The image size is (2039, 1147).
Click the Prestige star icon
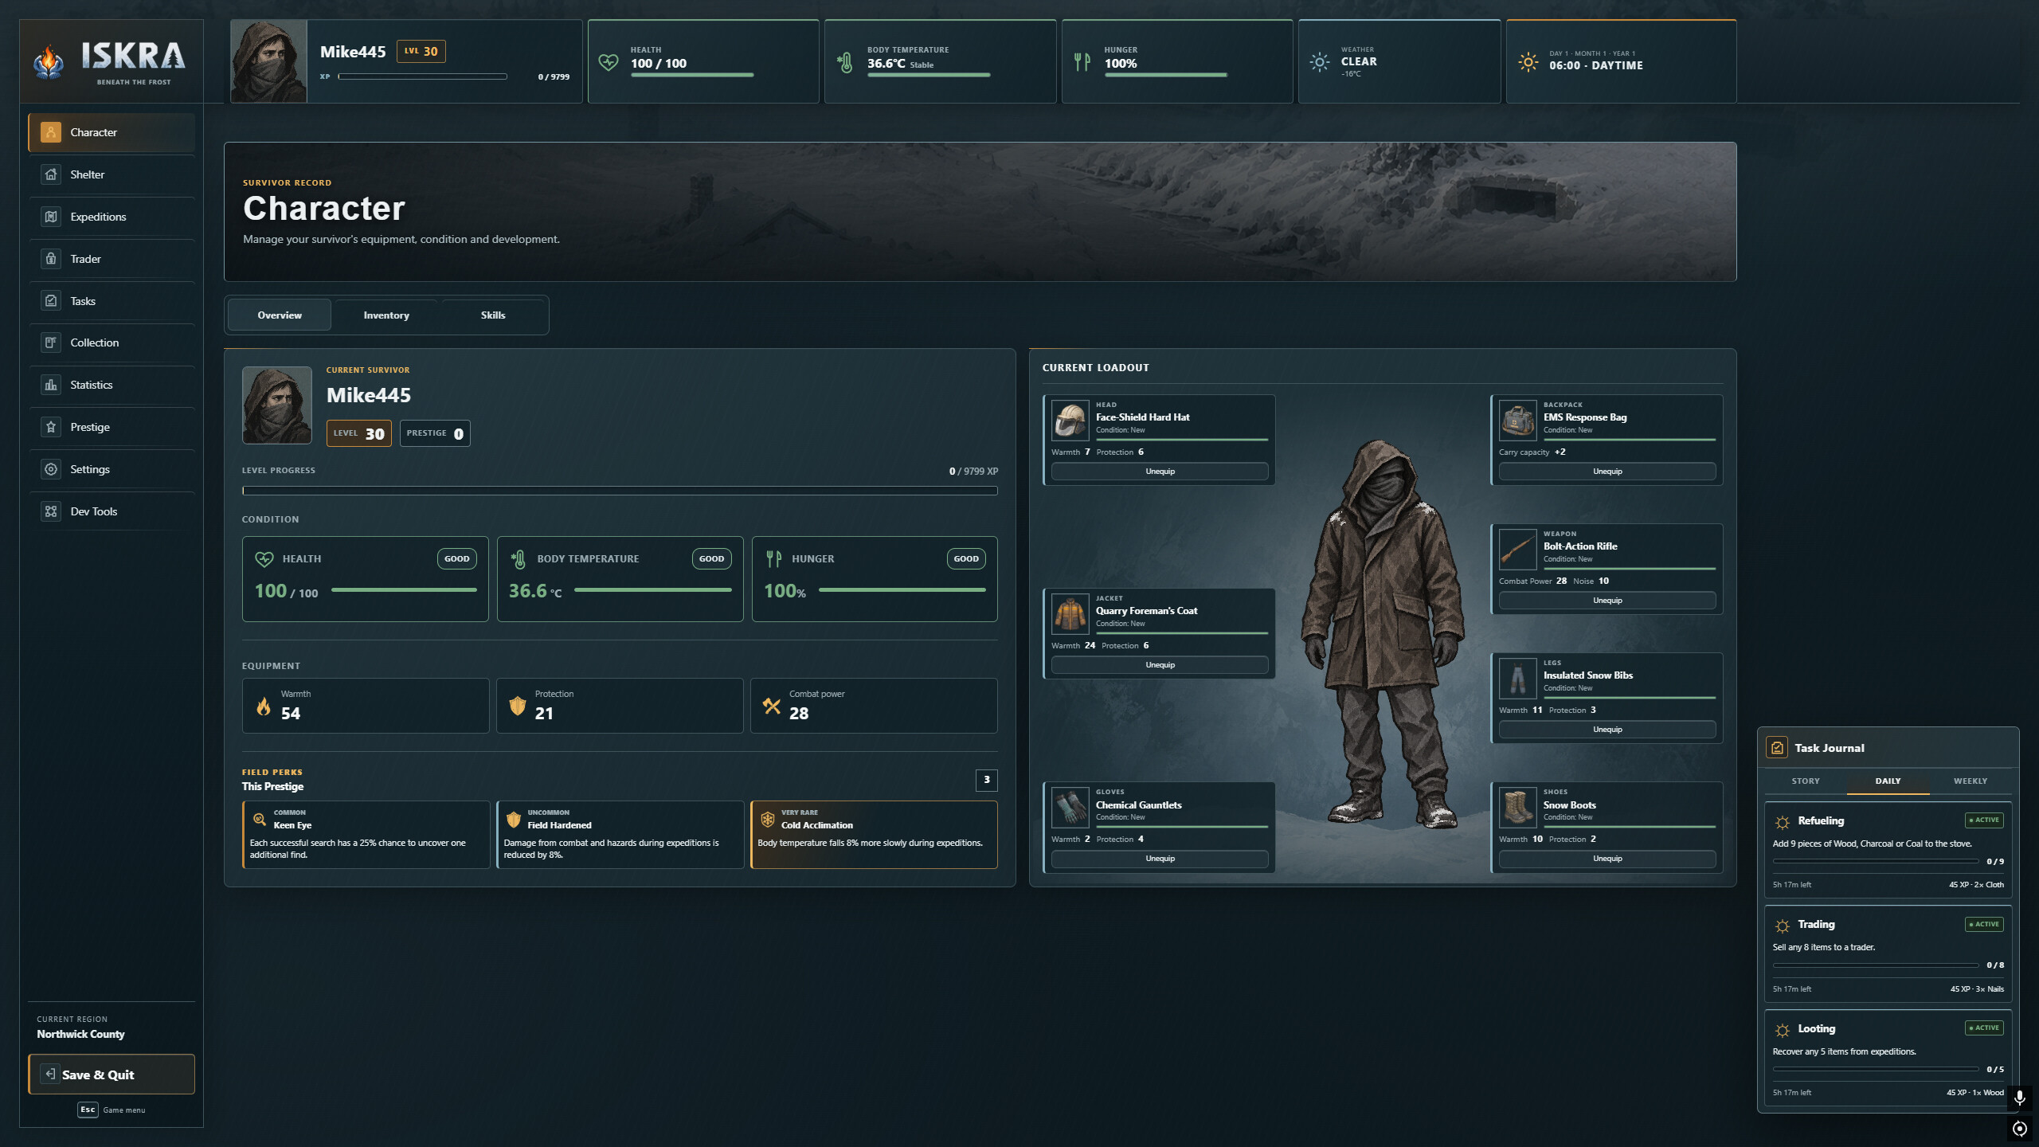pyautogui.click(x=51, y=427)
